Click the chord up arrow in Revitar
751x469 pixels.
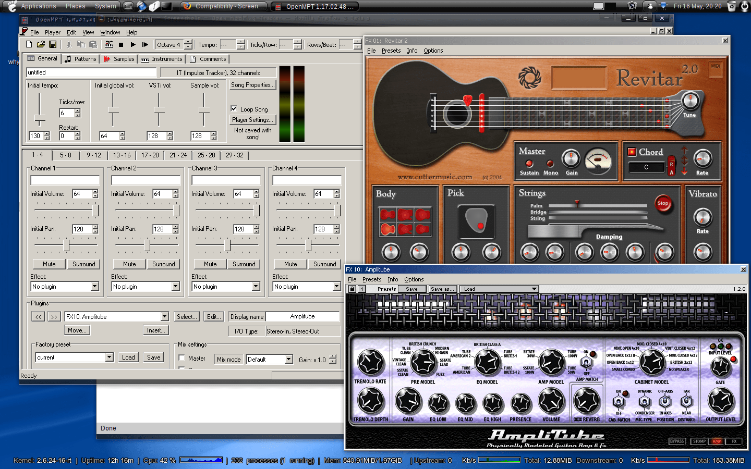(x=684, y=151)
